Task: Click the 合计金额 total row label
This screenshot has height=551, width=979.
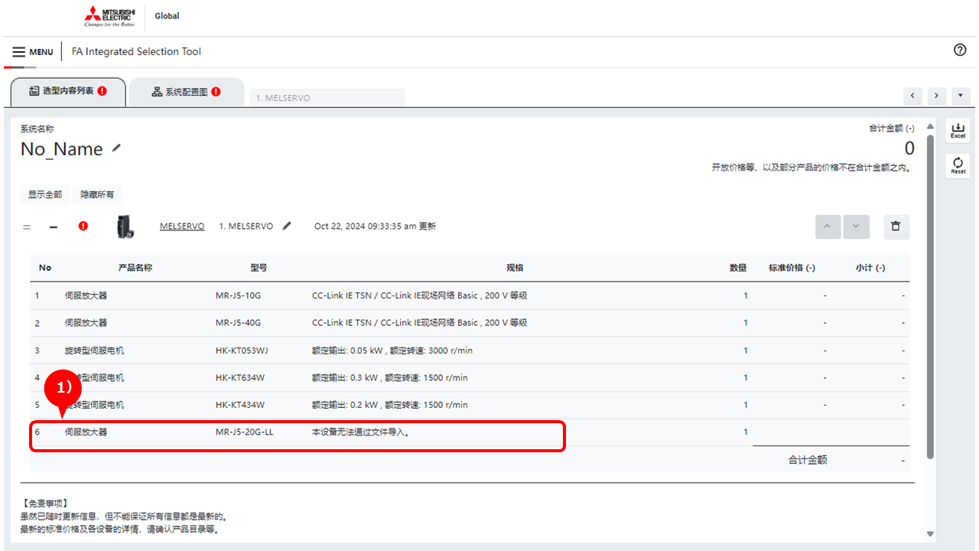Action: (808, 460)
